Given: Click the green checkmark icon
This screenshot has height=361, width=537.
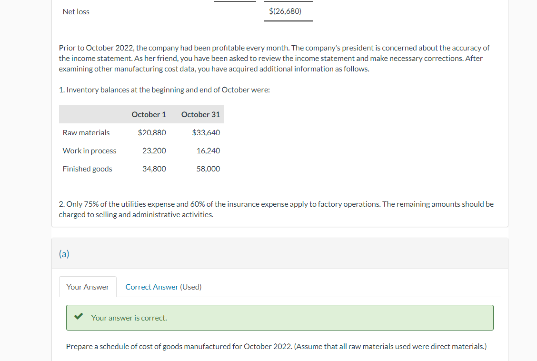Looking at the screenshot, I should [79, 316].
